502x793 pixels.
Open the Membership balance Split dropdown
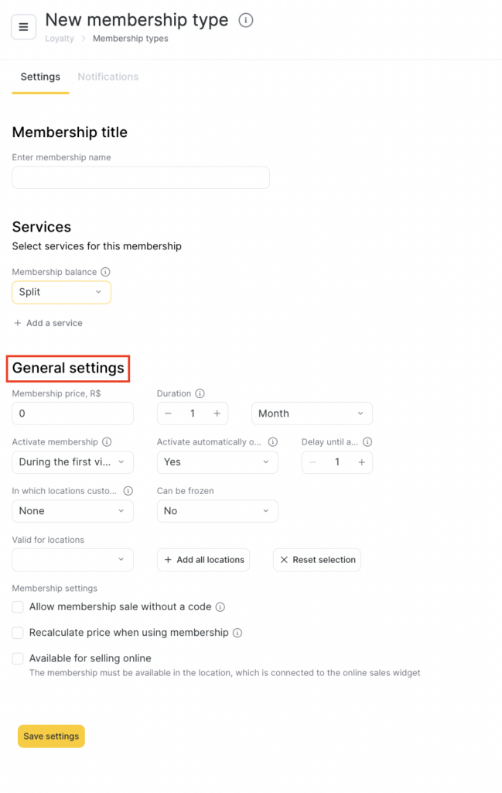point(61,292)
